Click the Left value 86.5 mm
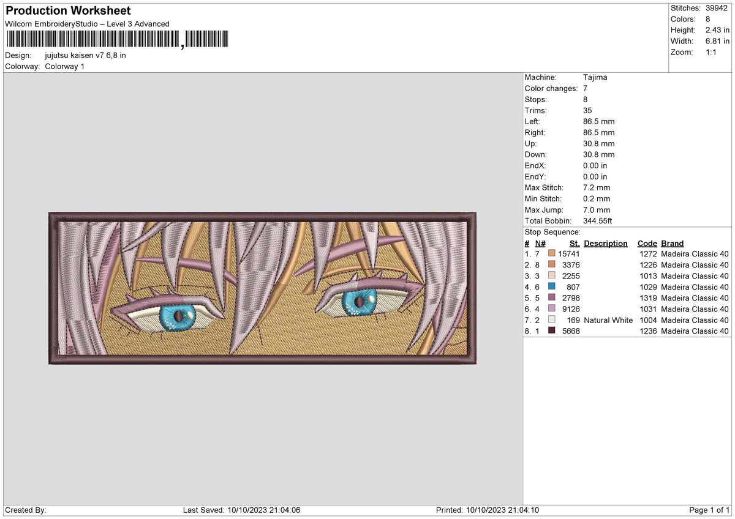This screenshot has height=519, width=735. (x=598, y=122)
